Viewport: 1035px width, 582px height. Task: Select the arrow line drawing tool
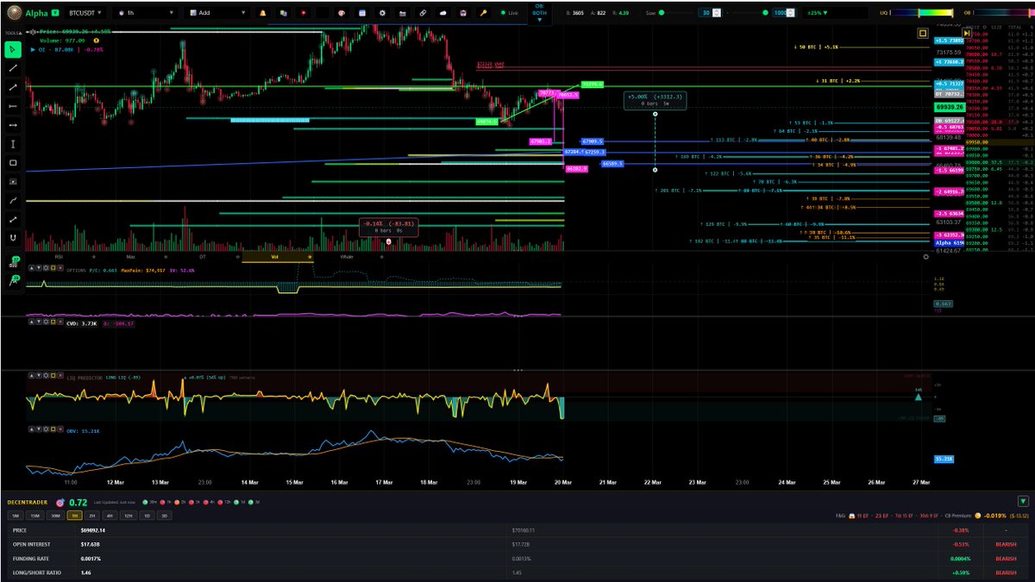tap(13, 87)
